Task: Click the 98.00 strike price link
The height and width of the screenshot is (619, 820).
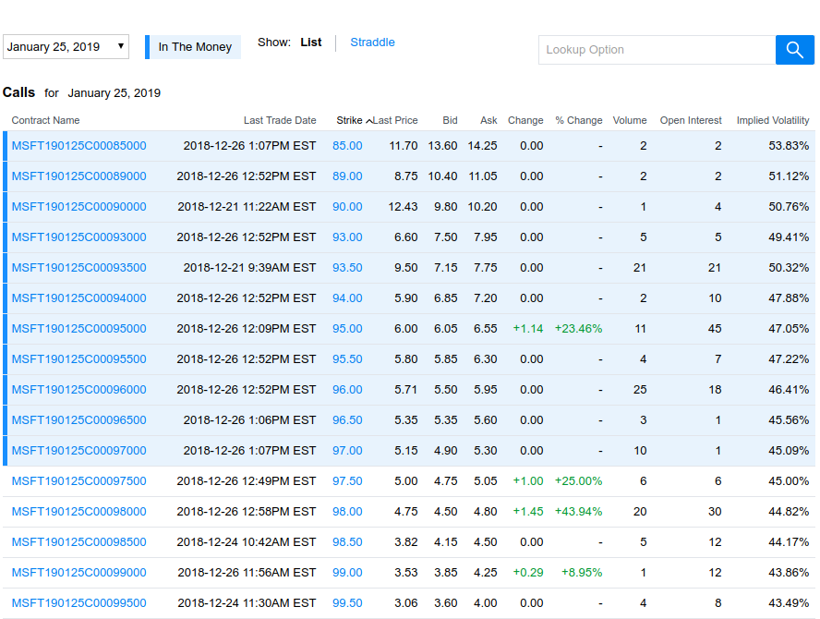Action: coord(347,512)
